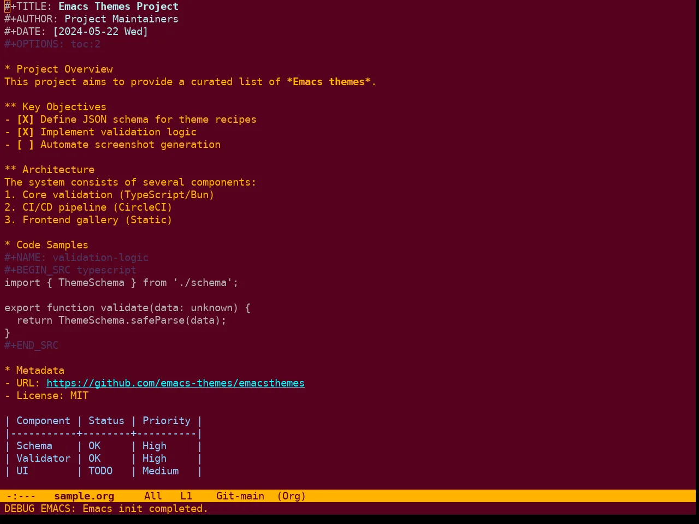This screenshot has height=524, width=699.
Task: Click the Medium priority cell
Action: pyautogui.click(x=161, y=471)
